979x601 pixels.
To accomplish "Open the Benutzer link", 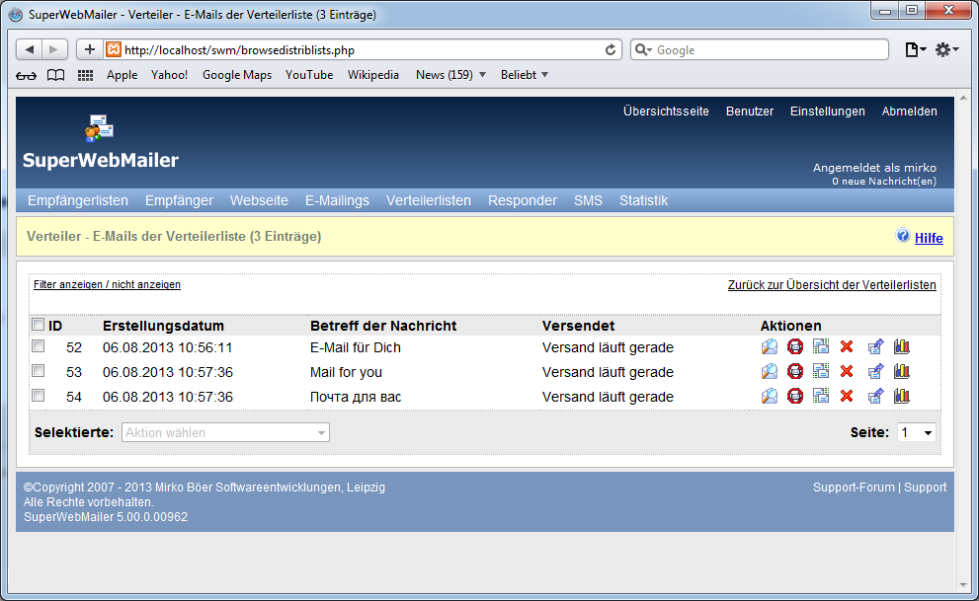I will [x=750, y=111].
